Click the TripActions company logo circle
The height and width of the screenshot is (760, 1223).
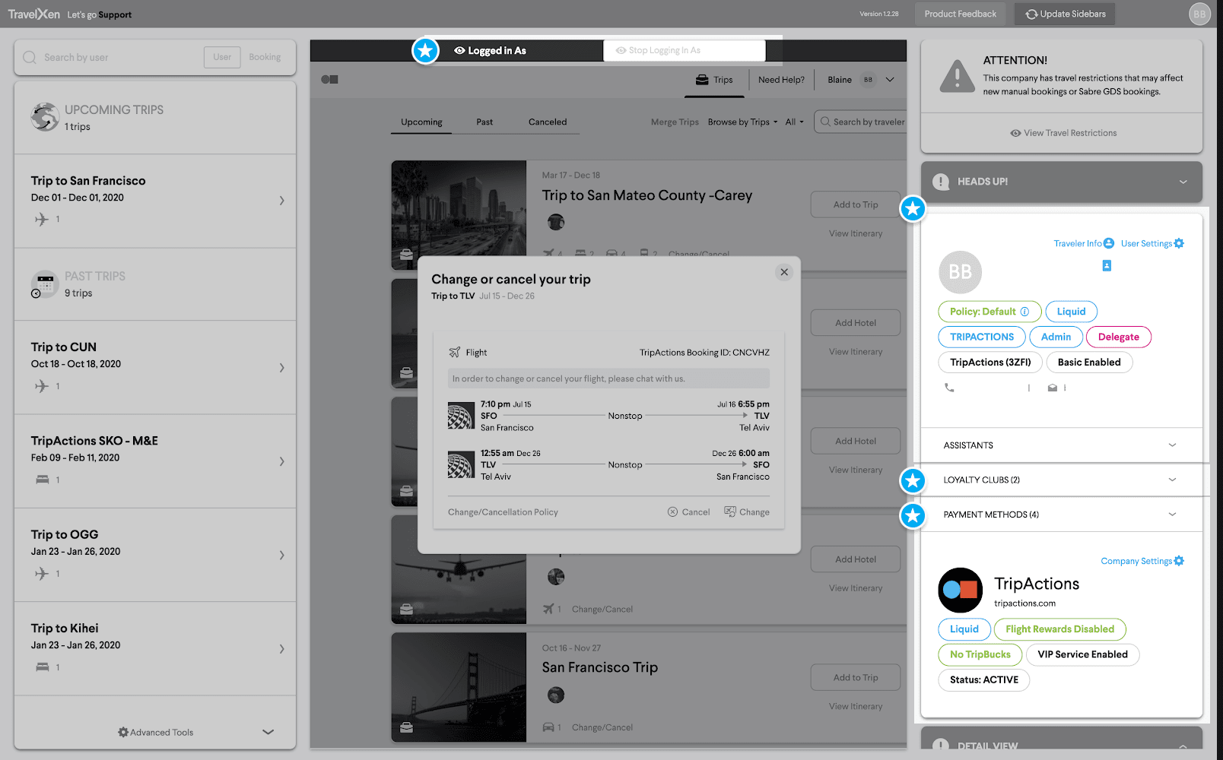pyautogui.click(x=961, y=590)
